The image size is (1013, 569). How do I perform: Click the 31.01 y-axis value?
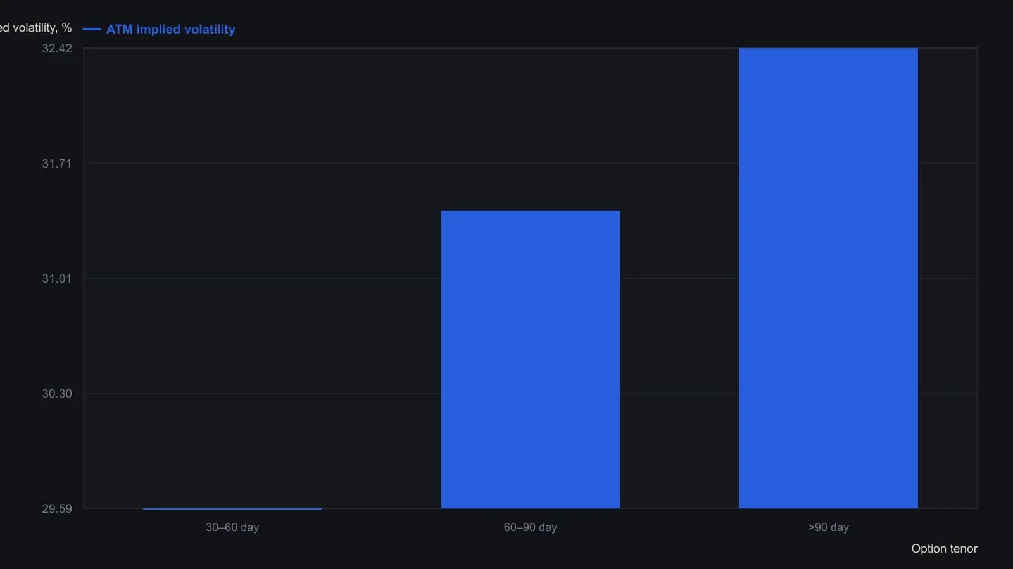(57, 279)
